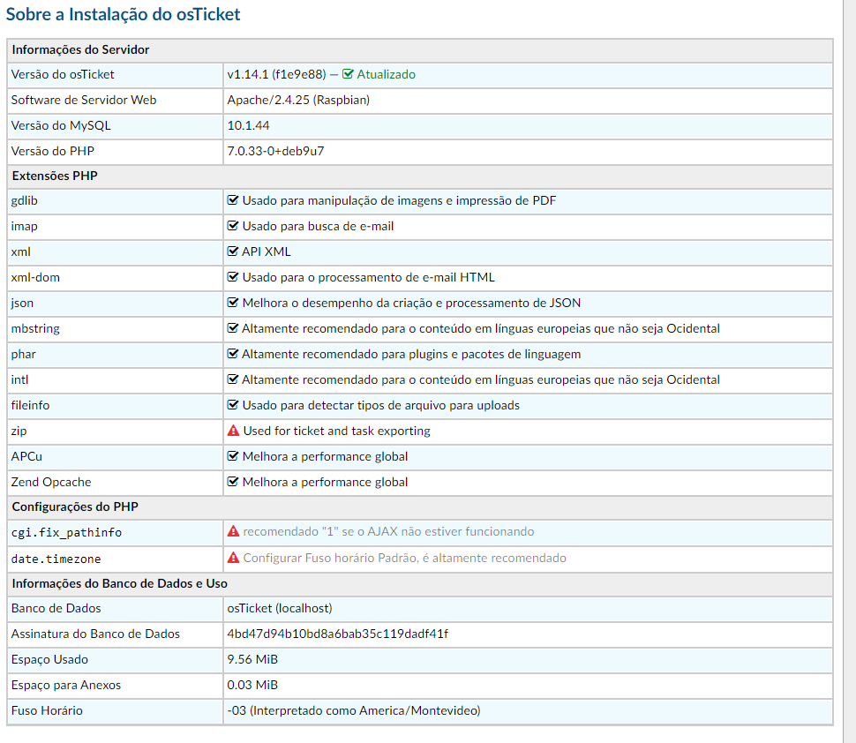Screen dimensions: 856x743
Task: Click text Used for ticket and task exporting
Action: 337,431
